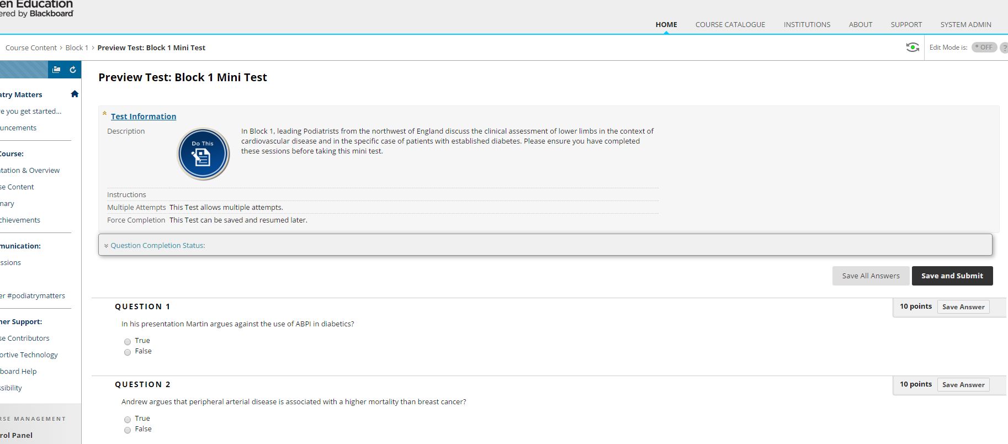Viewport: 1008px width, 444px height.
Task: Collapse the Test Information section arrow
Action: click(x=104, y=114)
